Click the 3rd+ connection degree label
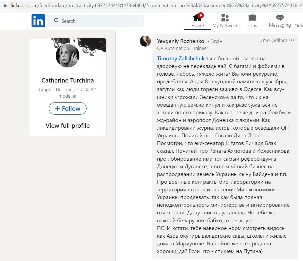This screenshot has height=261, width=303. click(216, 41)
